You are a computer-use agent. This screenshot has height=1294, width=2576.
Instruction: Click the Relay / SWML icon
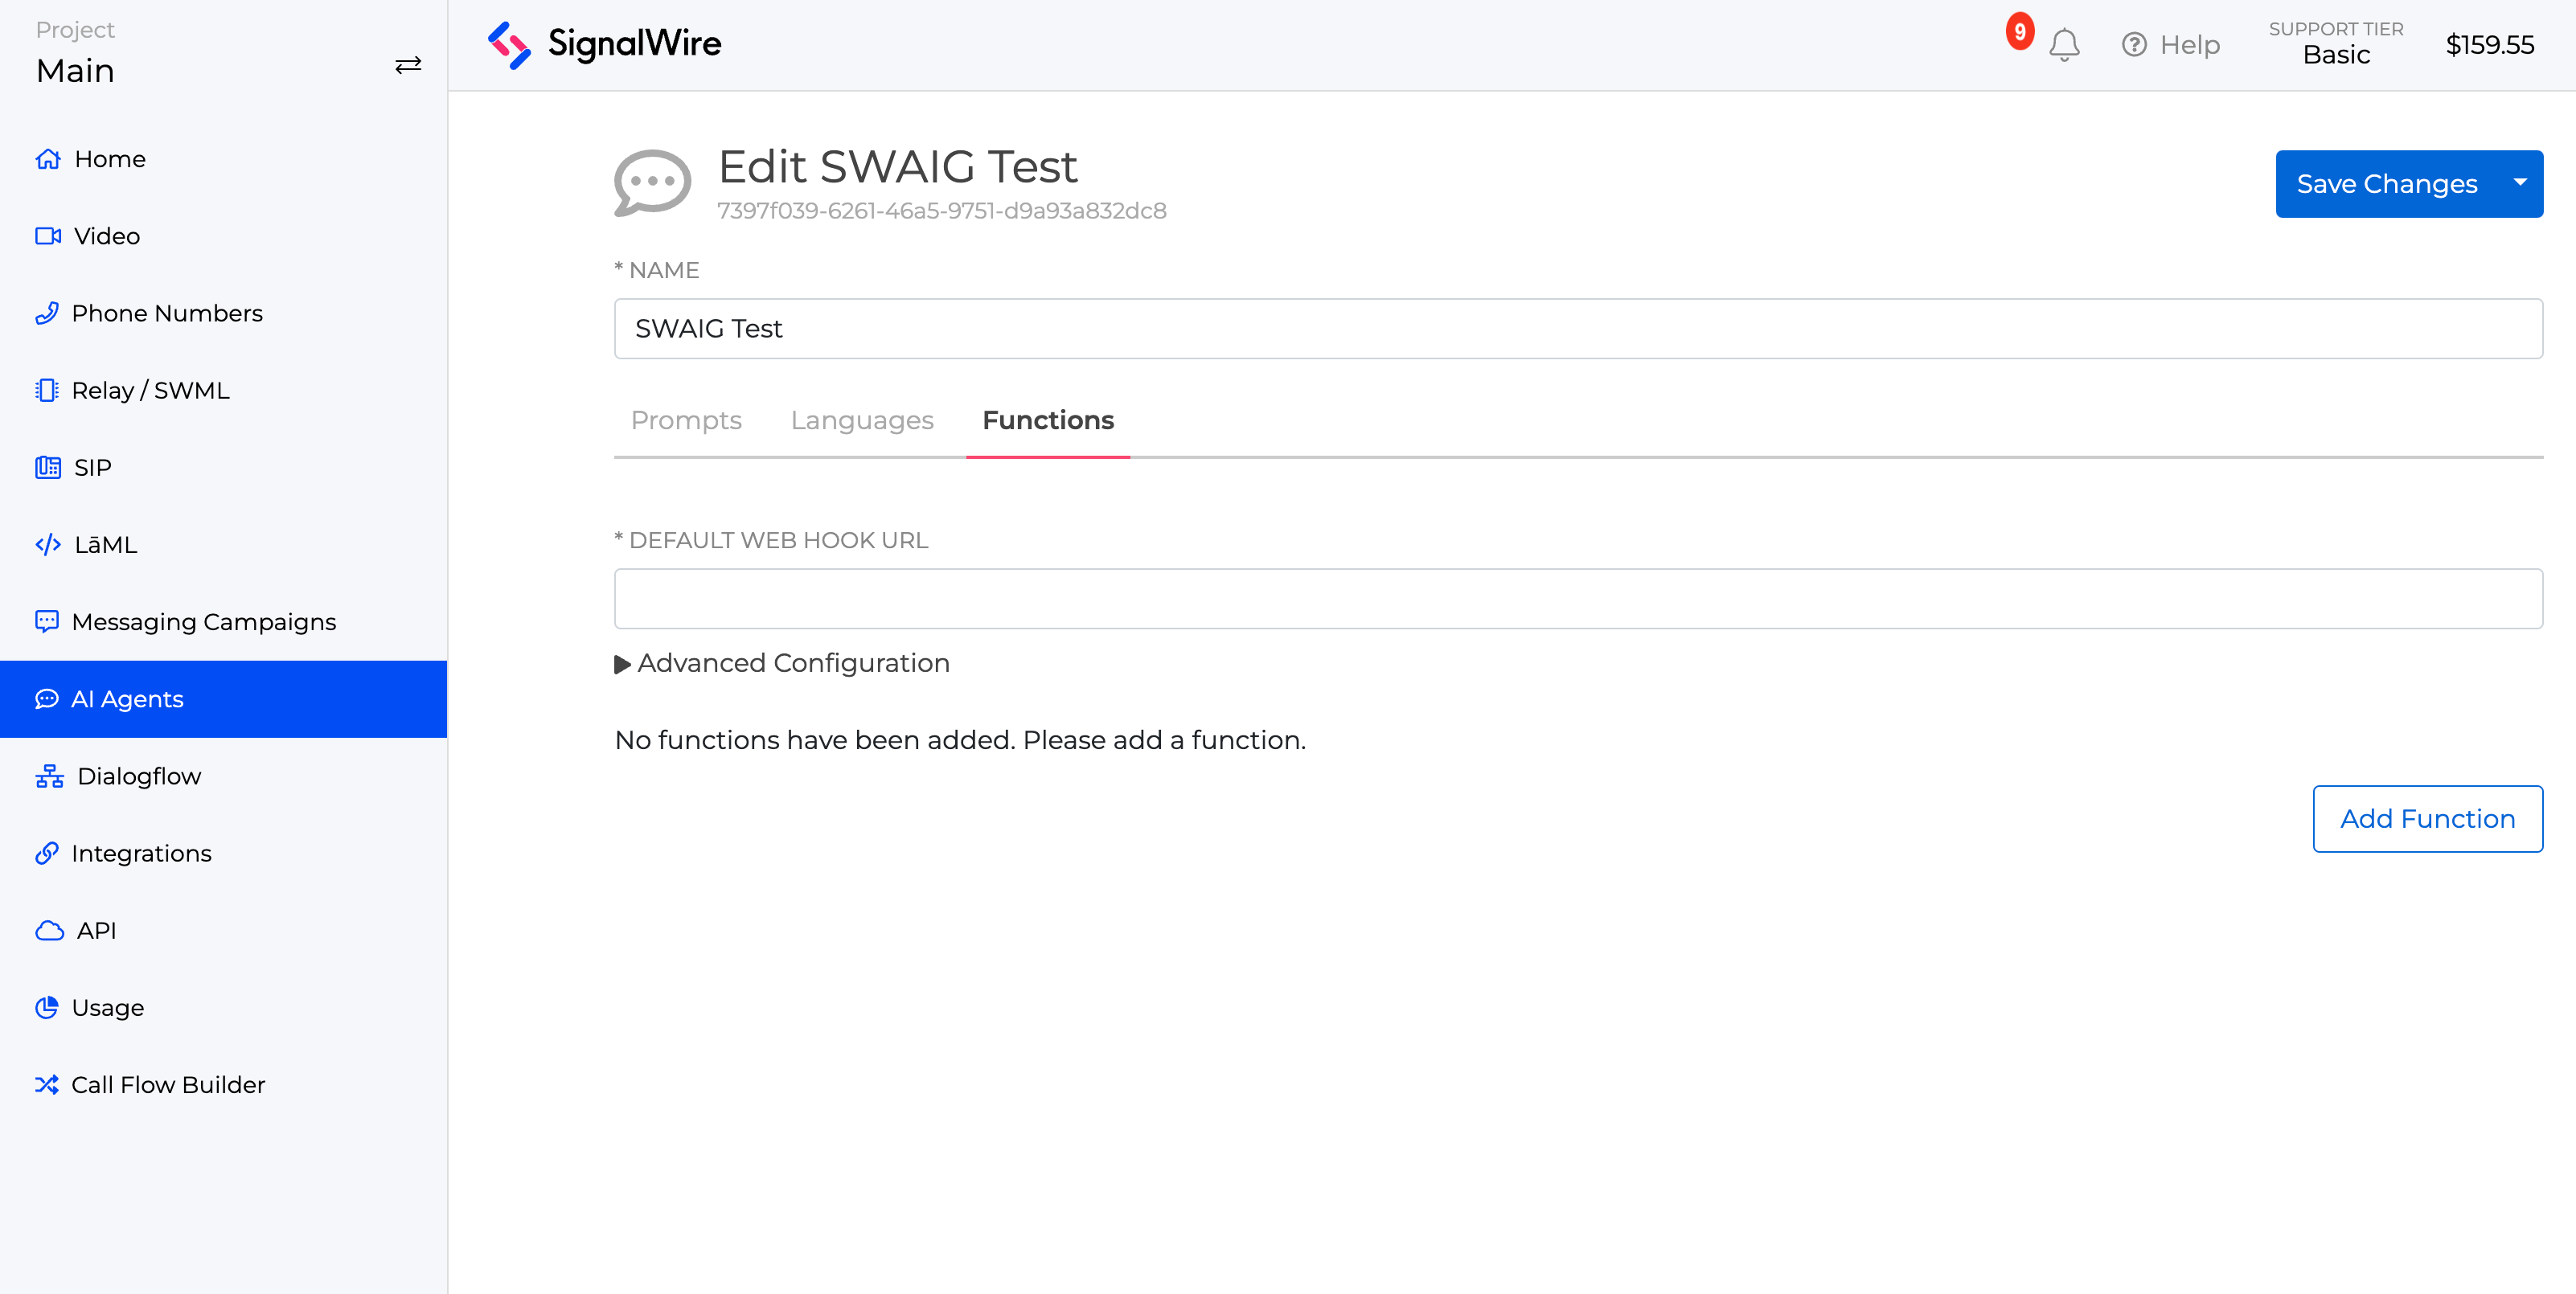point(47,390)
